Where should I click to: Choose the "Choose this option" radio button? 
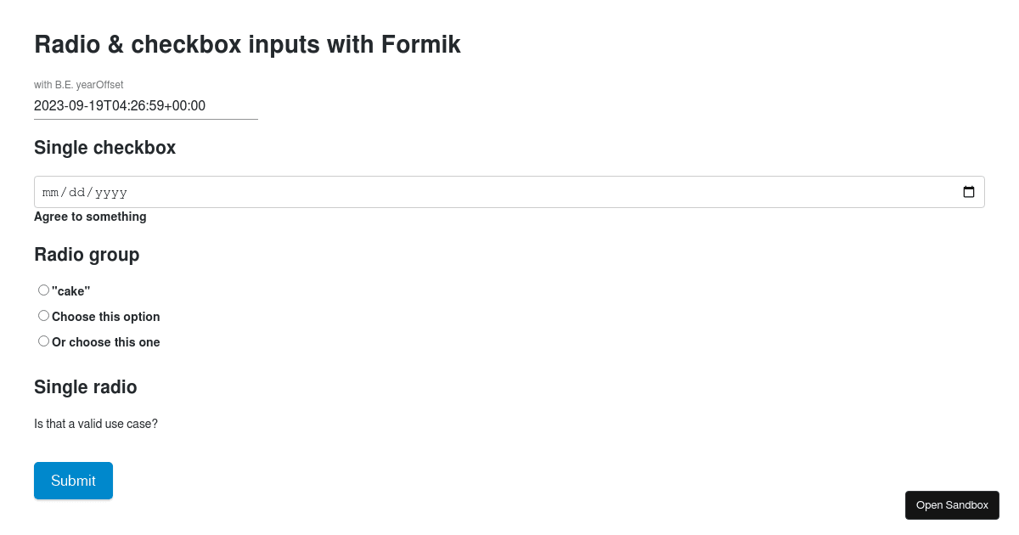(43, 315)
